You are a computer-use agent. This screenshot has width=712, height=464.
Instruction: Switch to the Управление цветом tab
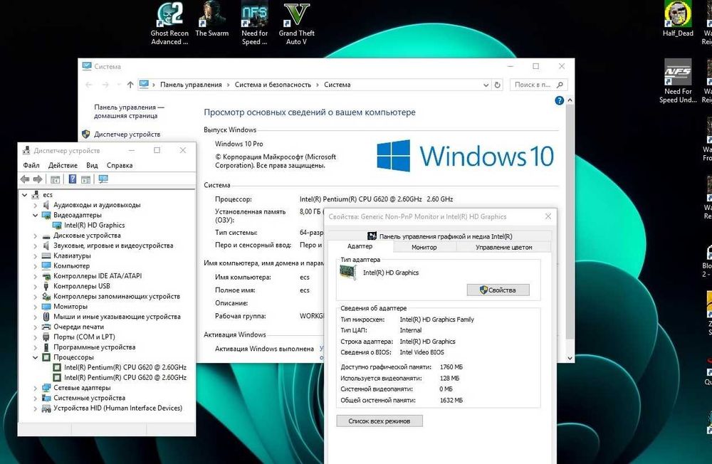(503, 248)
